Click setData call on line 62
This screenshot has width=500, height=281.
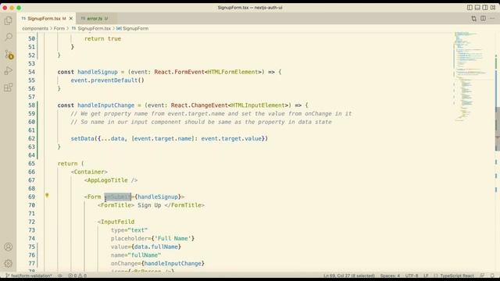click(x=83, y=139)
